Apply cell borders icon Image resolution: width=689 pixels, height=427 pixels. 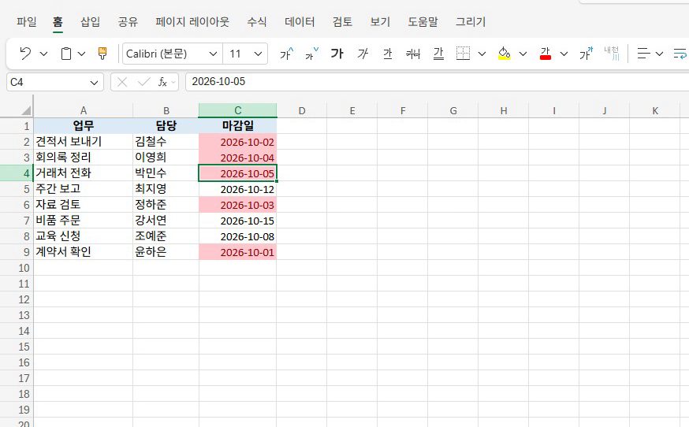pyautogui.click(x=463, y=54)
